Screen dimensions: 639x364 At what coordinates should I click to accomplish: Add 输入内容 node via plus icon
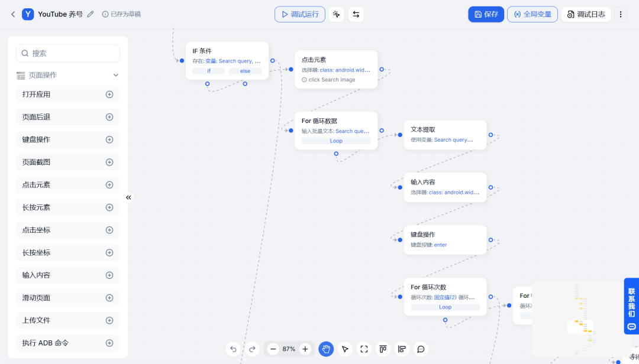coord(109,275)
